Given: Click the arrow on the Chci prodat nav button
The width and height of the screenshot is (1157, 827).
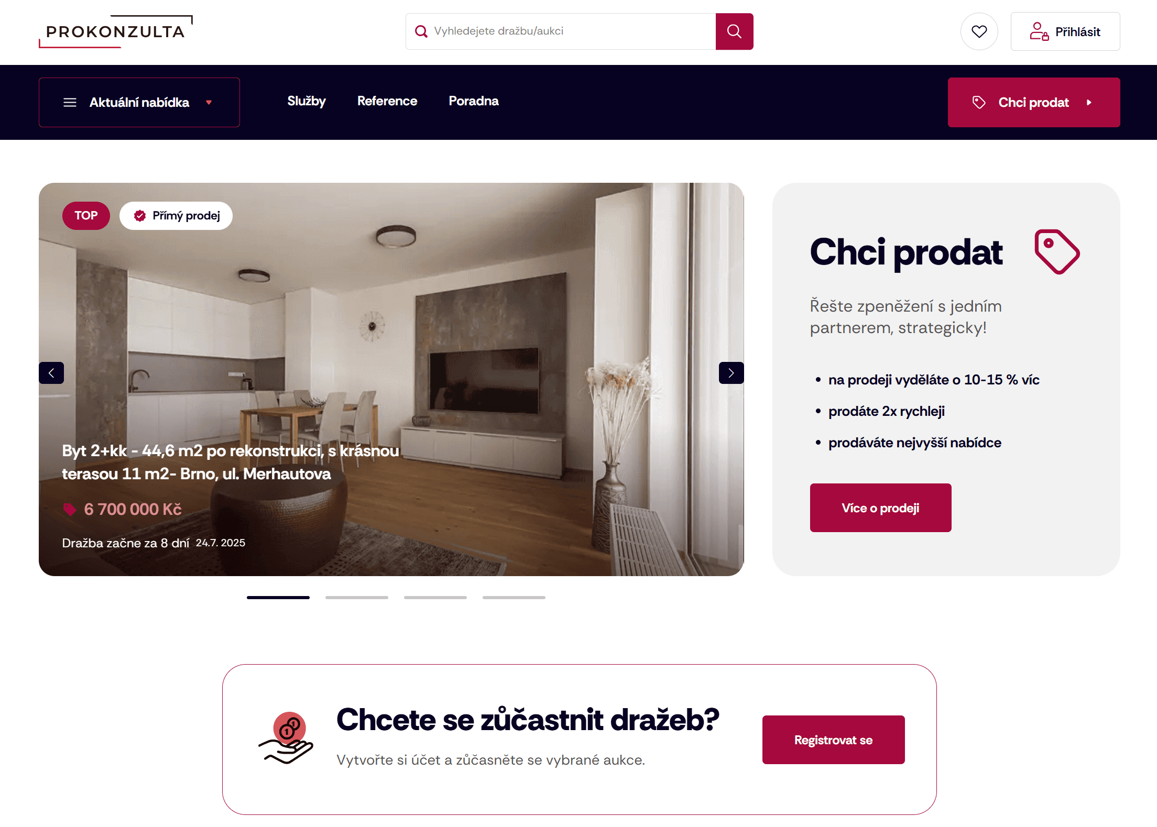Looking at the screenshot, I should click(x=1089, y=103).
